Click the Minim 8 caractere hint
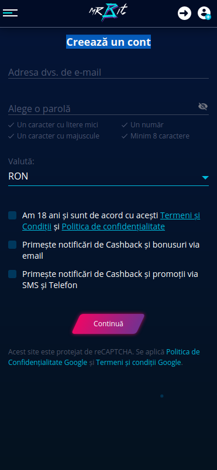 point(160,136)
